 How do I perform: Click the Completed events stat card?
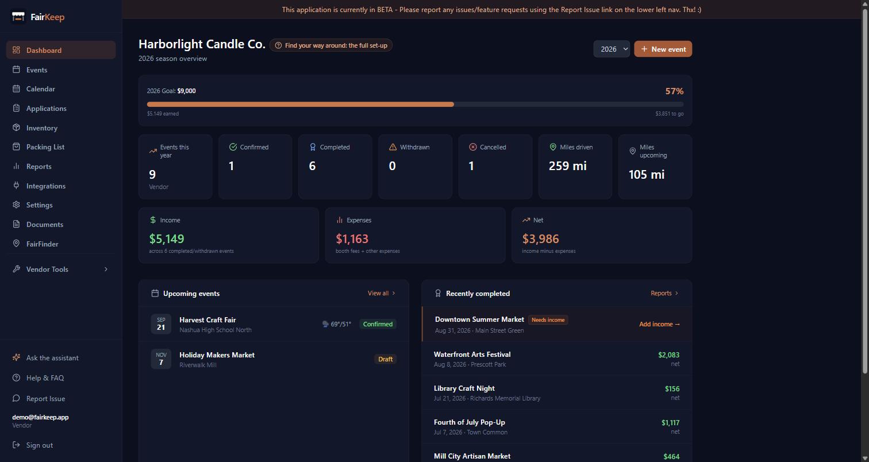pos(335,167)
